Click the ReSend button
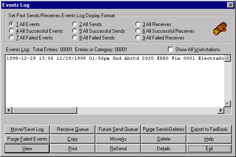Image resolution: width=236 pixels, height=157 pixels. tap(118, 149)
